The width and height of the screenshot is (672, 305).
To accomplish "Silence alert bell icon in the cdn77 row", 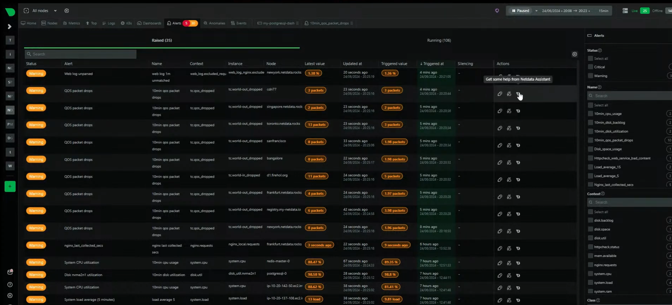I will coord(509,94).
